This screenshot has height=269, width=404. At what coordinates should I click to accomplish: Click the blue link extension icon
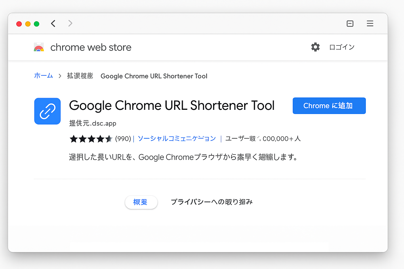click(x=48, y=111)
